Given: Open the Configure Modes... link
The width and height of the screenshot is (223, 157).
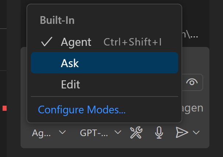Looking at the screenshot, I should click(82, 110).
